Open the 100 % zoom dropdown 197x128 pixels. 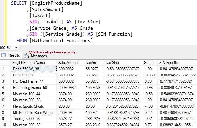16,48
